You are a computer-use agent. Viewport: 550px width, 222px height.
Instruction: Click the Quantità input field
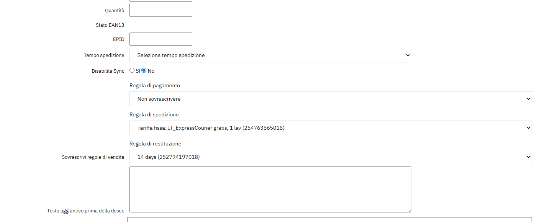click(x=161, y=10)
